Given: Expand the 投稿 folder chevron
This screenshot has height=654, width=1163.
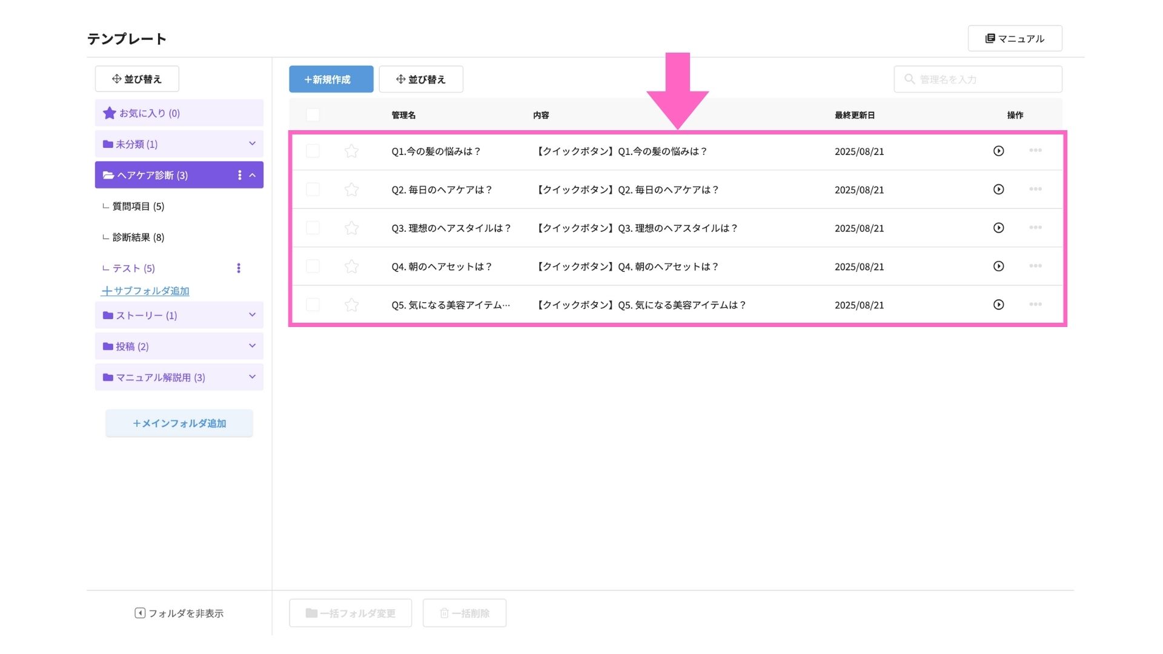Looking at the screenshot, I should click(253, 346).
